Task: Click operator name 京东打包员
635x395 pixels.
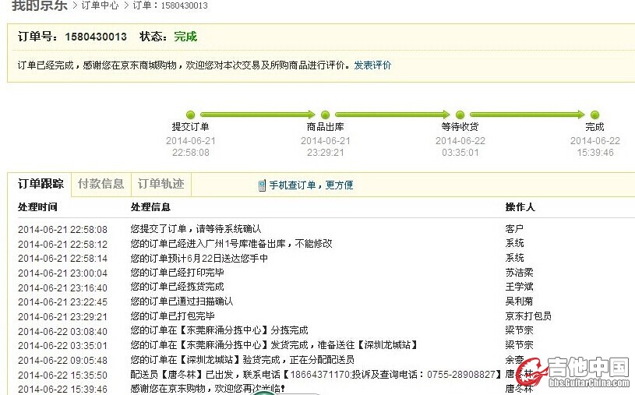Action: tap(528, 316)
